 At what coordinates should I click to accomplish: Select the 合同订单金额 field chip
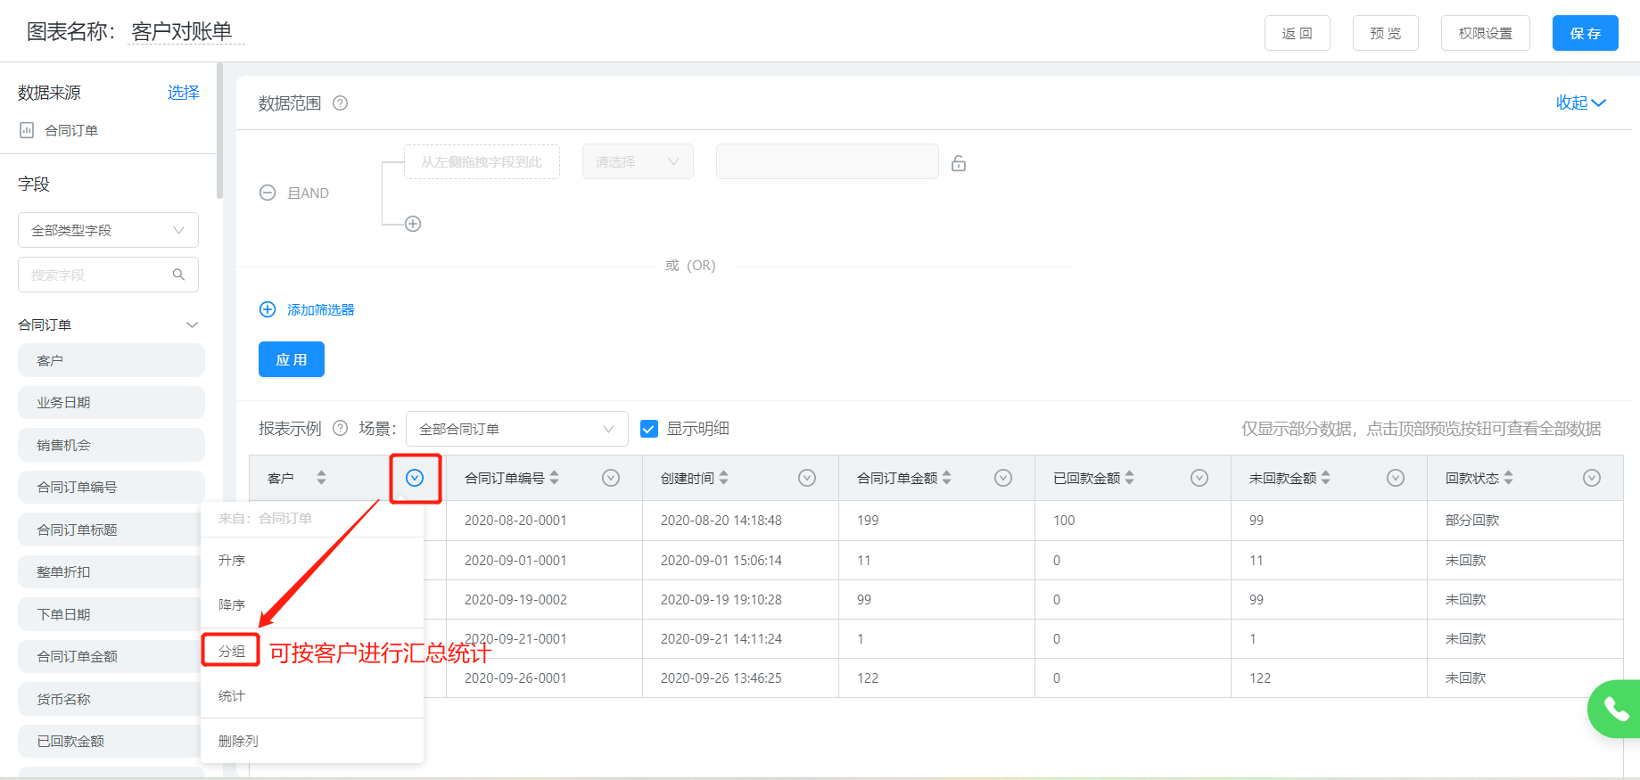tap(111, 656)
